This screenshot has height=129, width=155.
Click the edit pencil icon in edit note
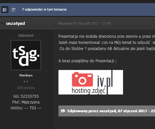[63, 112]
